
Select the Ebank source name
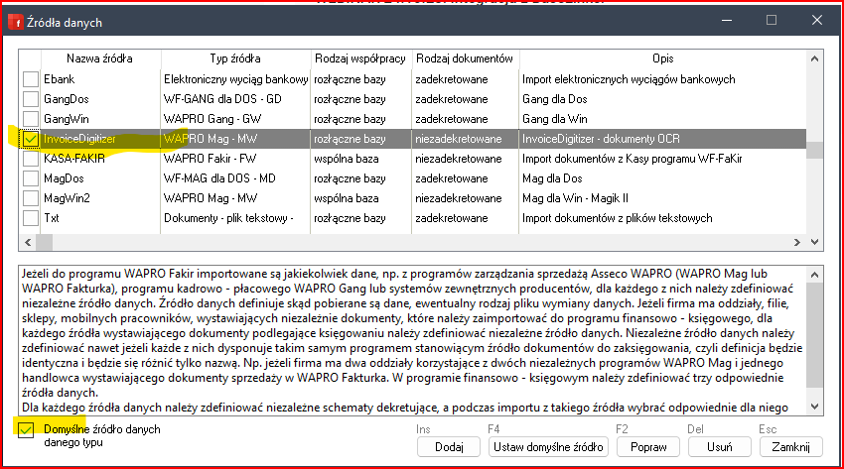pyautogui.click(x=60, y=79)
